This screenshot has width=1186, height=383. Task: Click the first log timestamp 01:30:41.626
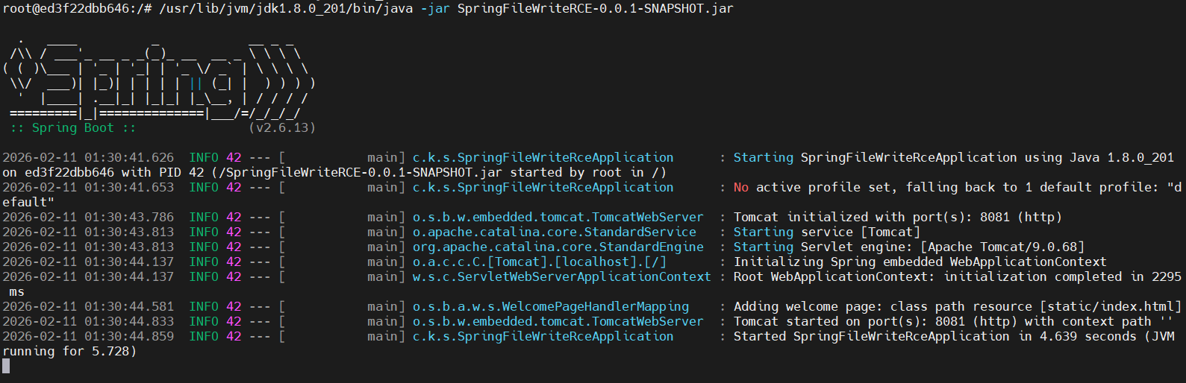(x=128, y=158)
